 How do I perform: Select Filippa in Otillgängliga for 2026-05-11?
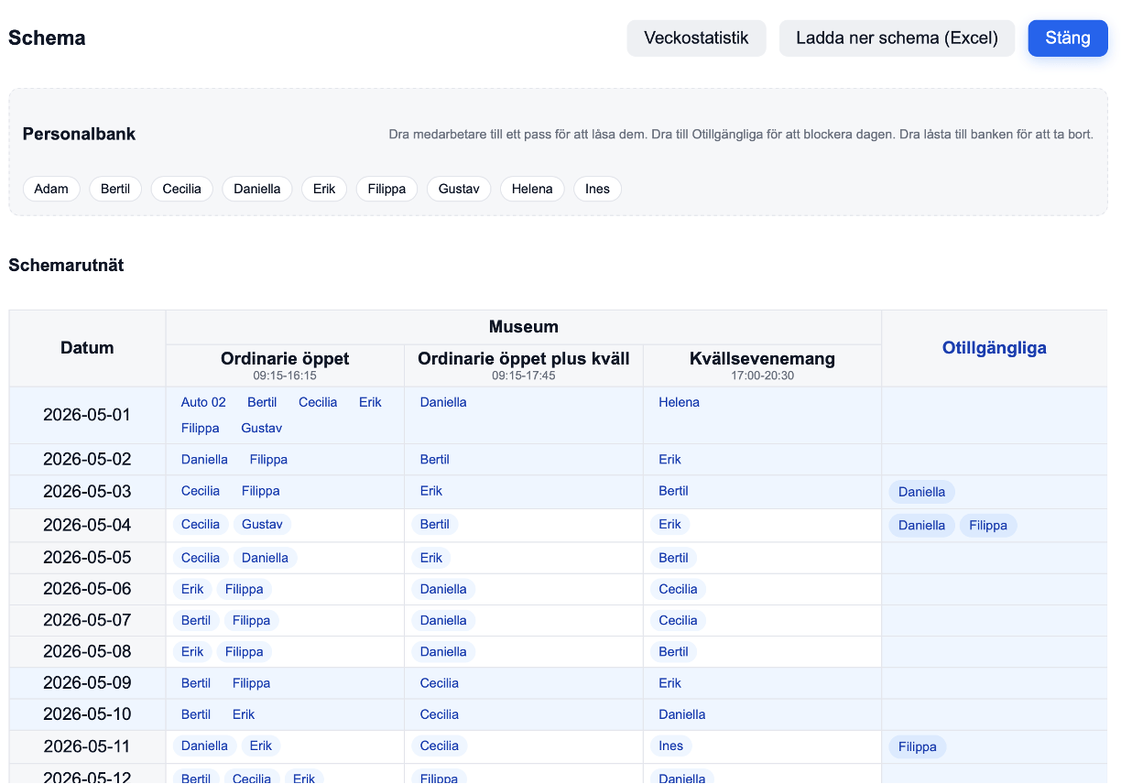[917, 746]
